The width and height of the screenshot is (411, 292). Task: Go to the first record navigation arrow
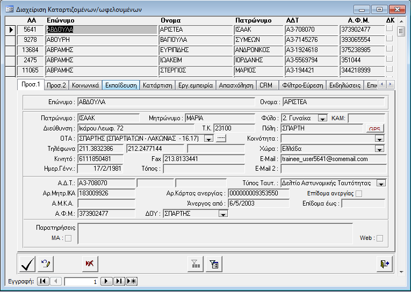(43, 281)
